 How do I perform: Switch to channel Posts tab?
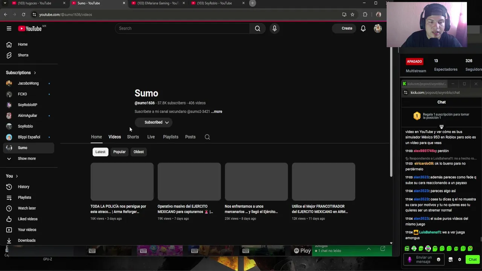tap(190, 137)
